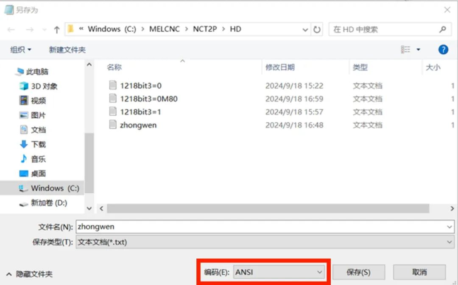The height and width of the screenshot is (285, 458).
Task: Sort files by 类型 column
Action: click(360, 67)
